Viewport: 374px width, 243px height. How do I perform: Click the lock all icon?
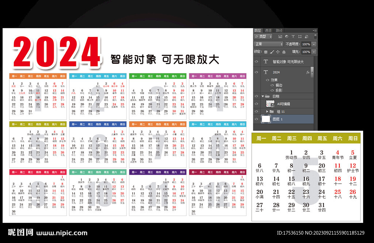pos(283,51)
